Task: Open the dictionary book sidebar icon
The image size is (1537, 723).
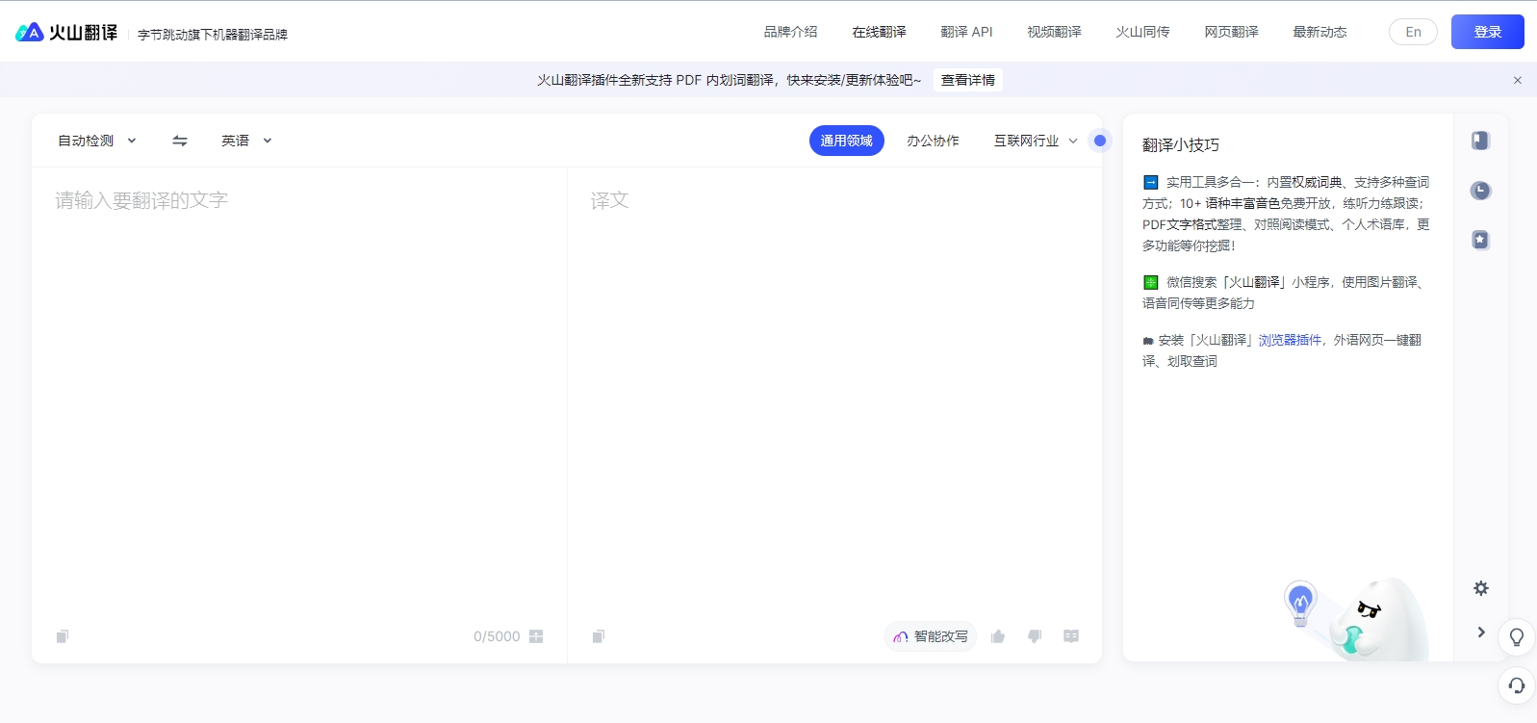Action: tap(1480, 141)
